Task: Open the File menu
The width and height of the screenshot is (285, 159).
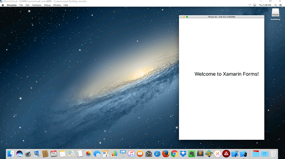Action: (21, 5)
